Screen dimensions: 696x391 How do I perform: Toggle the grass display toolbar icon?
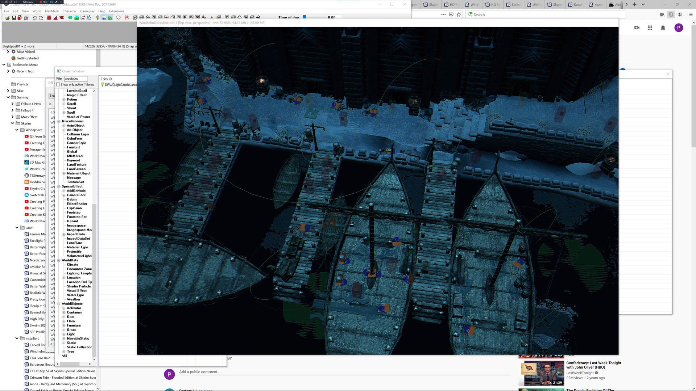coord(110,18)
